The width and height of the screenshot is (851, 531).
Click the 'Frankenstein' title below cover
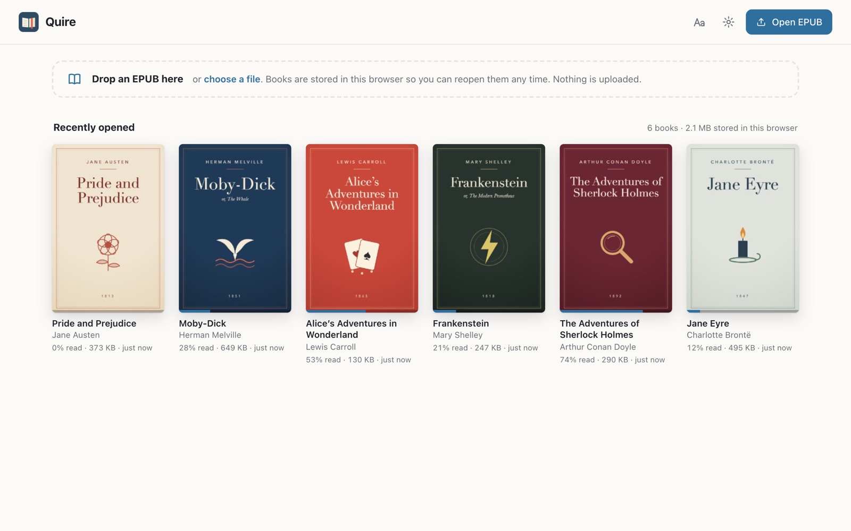click(461, 323)
